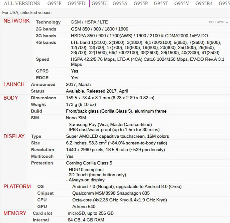This screenshot has height=223, width=230.
Task: Click the Technology label
Action: tap(48, 22)
